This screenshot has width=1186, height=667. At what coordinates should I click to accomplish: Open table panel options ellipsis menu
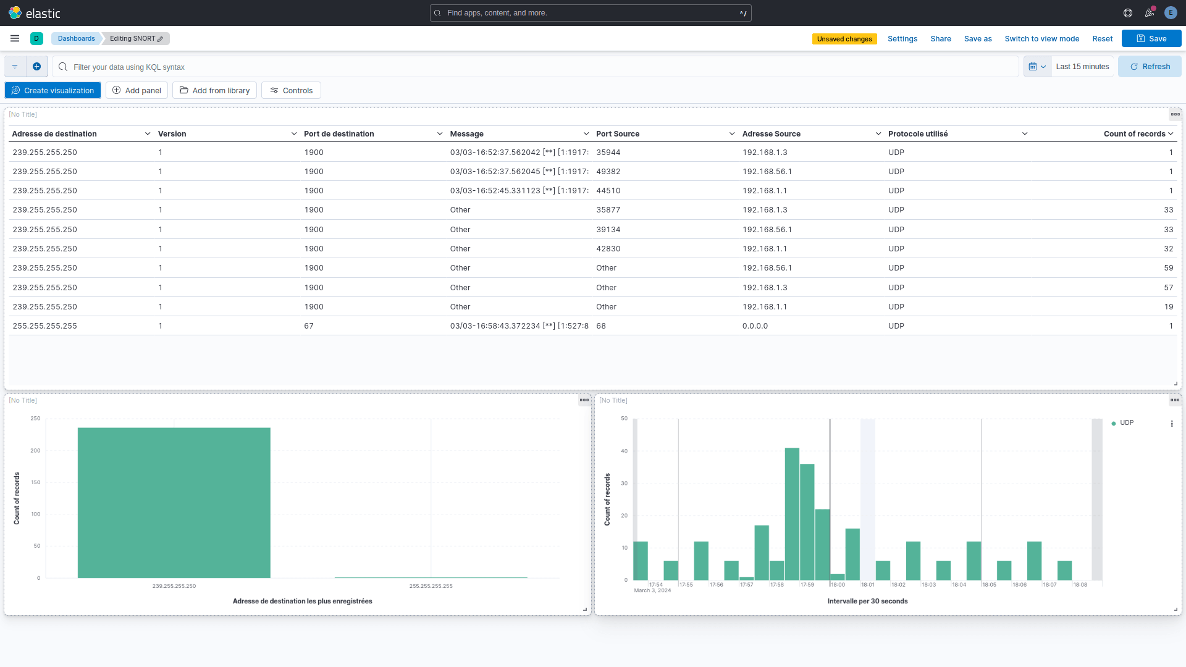click(x=1175, y=114)
